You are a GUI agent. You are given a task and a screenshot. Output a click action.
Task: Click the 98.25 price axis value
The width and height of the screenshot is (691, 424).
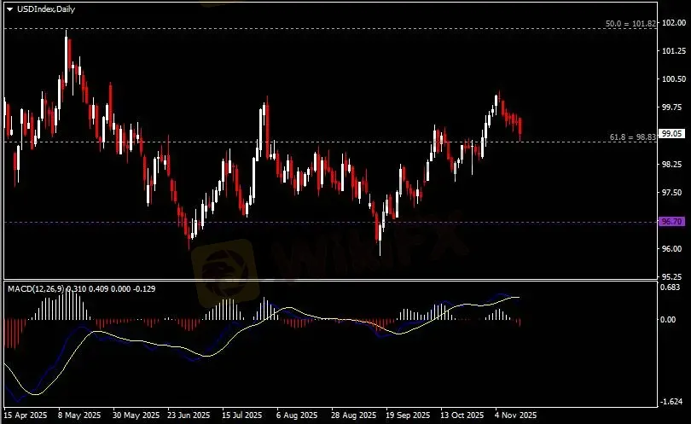[x=672, y=164]
